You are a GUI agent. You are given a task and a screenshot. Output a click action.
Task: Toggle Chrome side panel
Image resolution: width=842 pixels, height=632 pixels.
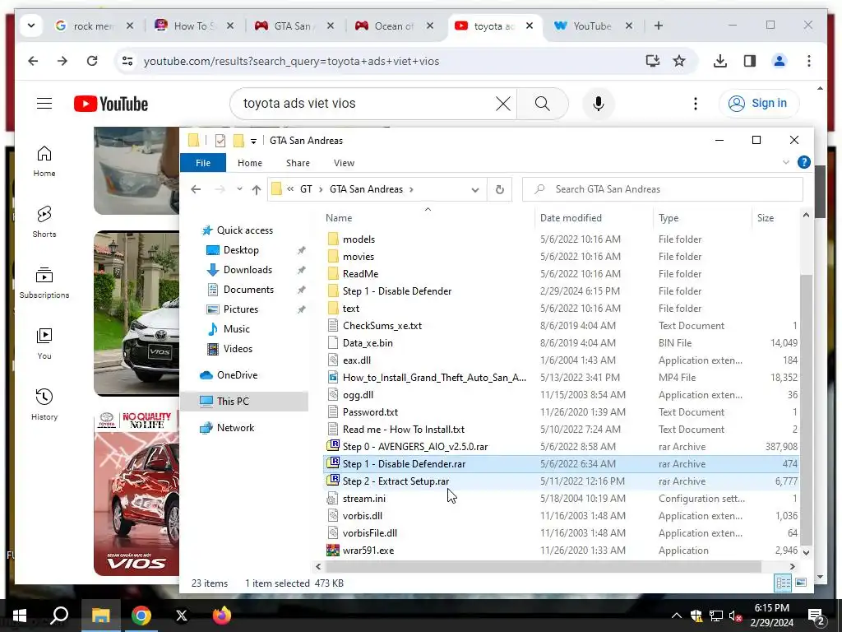click(x=750, y=61)
